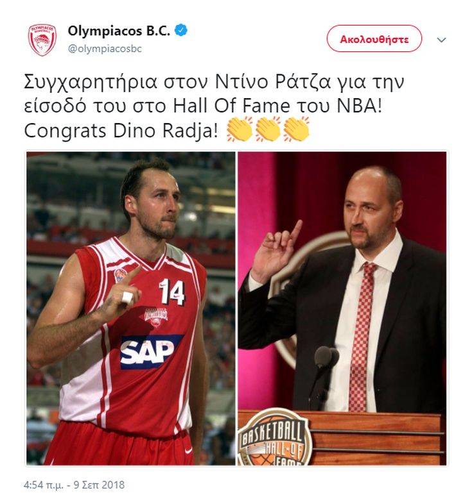This screenshot has width=472, height=493.
Task: Click the Olympiacos B.C. profile avatar
Action: pyautogui.click(x=42, y=40)
